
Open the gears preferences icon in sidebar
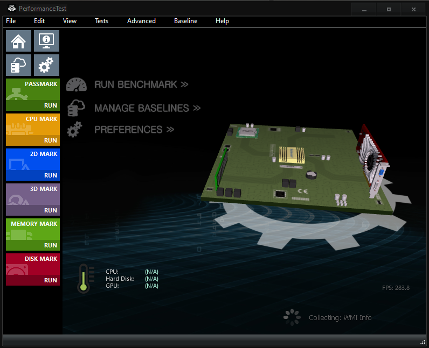coord(46,65)
